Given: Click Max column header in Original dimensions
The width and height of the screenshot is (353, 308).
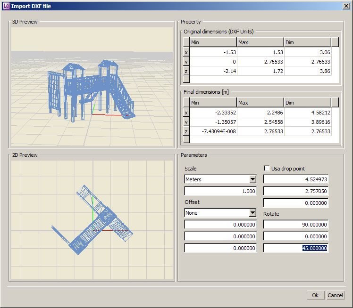Looking at the screenshot, I should pos(260,42).
